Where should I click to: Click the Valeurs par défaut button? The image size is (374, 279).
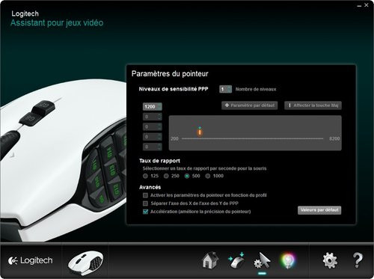coord(319,210)
